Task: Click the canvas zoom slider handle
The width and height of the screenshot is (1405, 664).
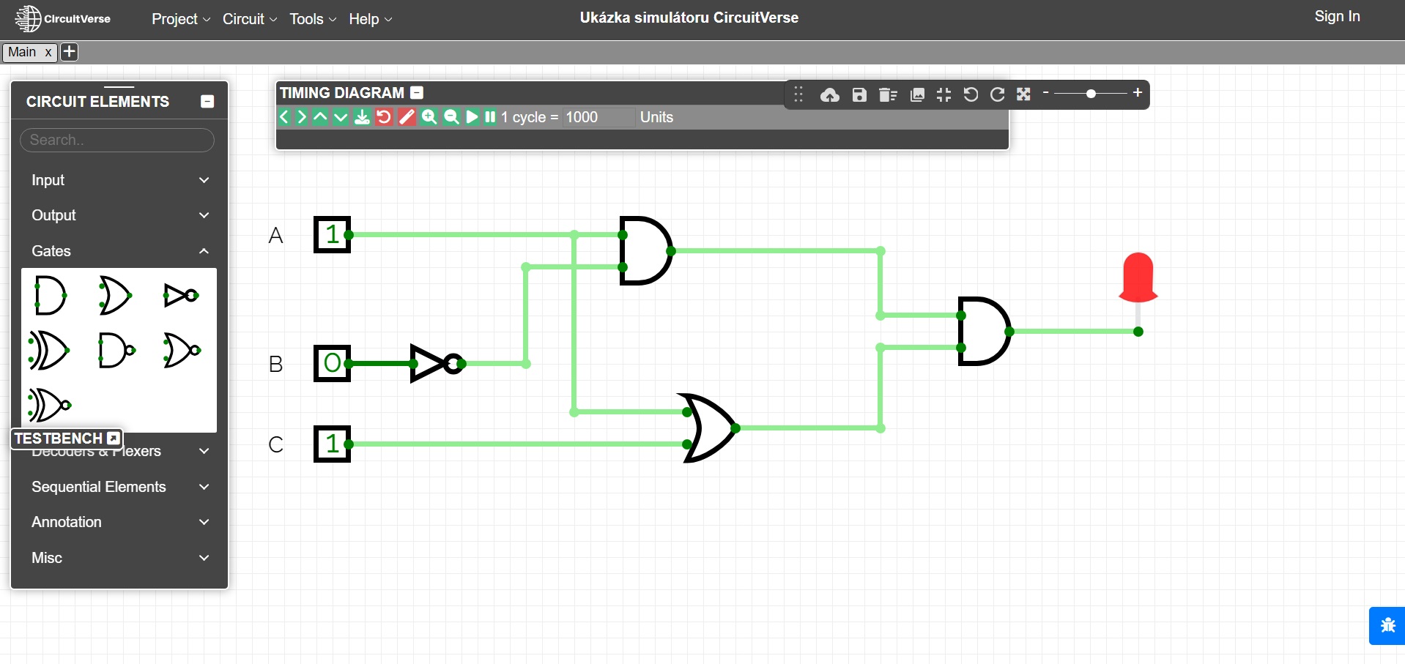Action: click(1091, 94)
